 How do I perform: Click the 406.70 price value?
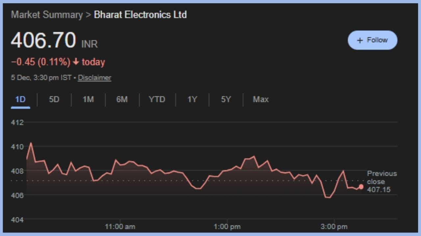point(43,41)
